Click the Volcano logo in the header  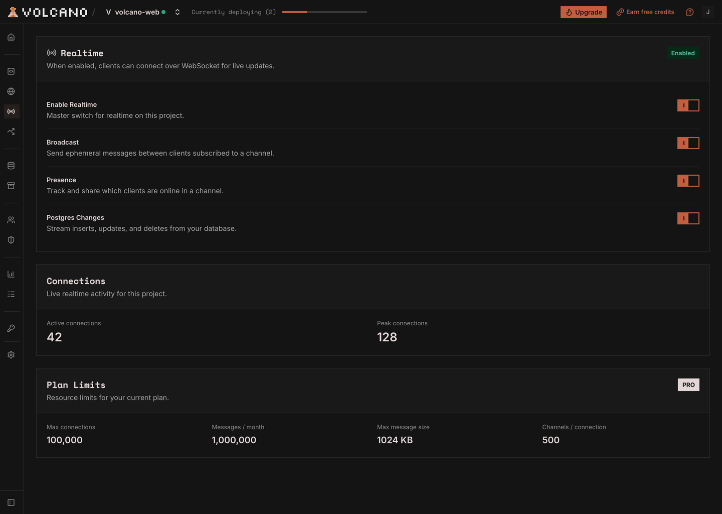[48, 12]
